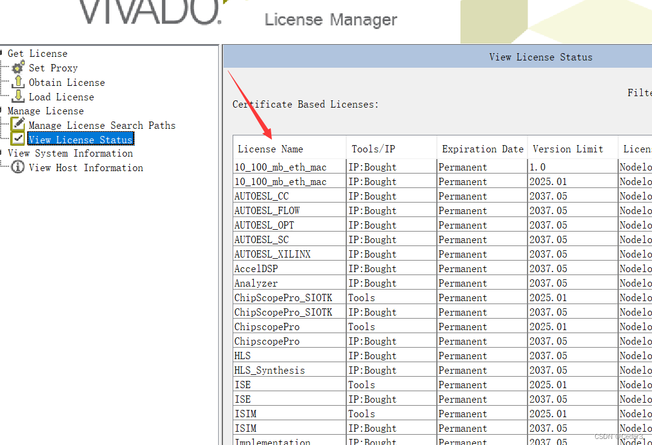Click the View License Status checkmark icon
Viewport: 652px width, 445px height.
tap(18, 138)
